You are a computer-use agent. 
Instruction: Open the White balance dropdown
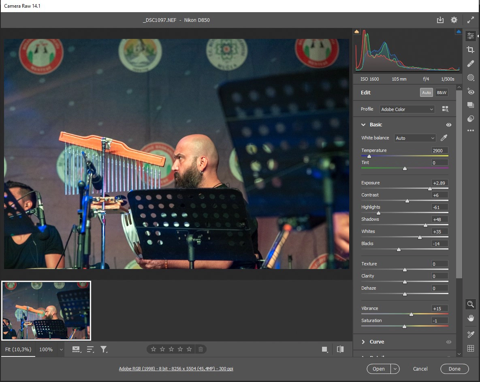coord(415,138)
